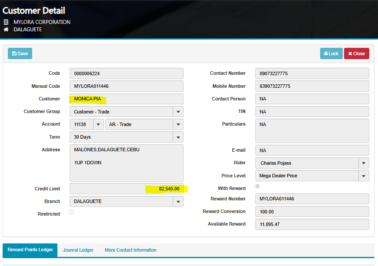Expand the Term 30 Days dropdown
378x266 pixels.
point(178,137)
